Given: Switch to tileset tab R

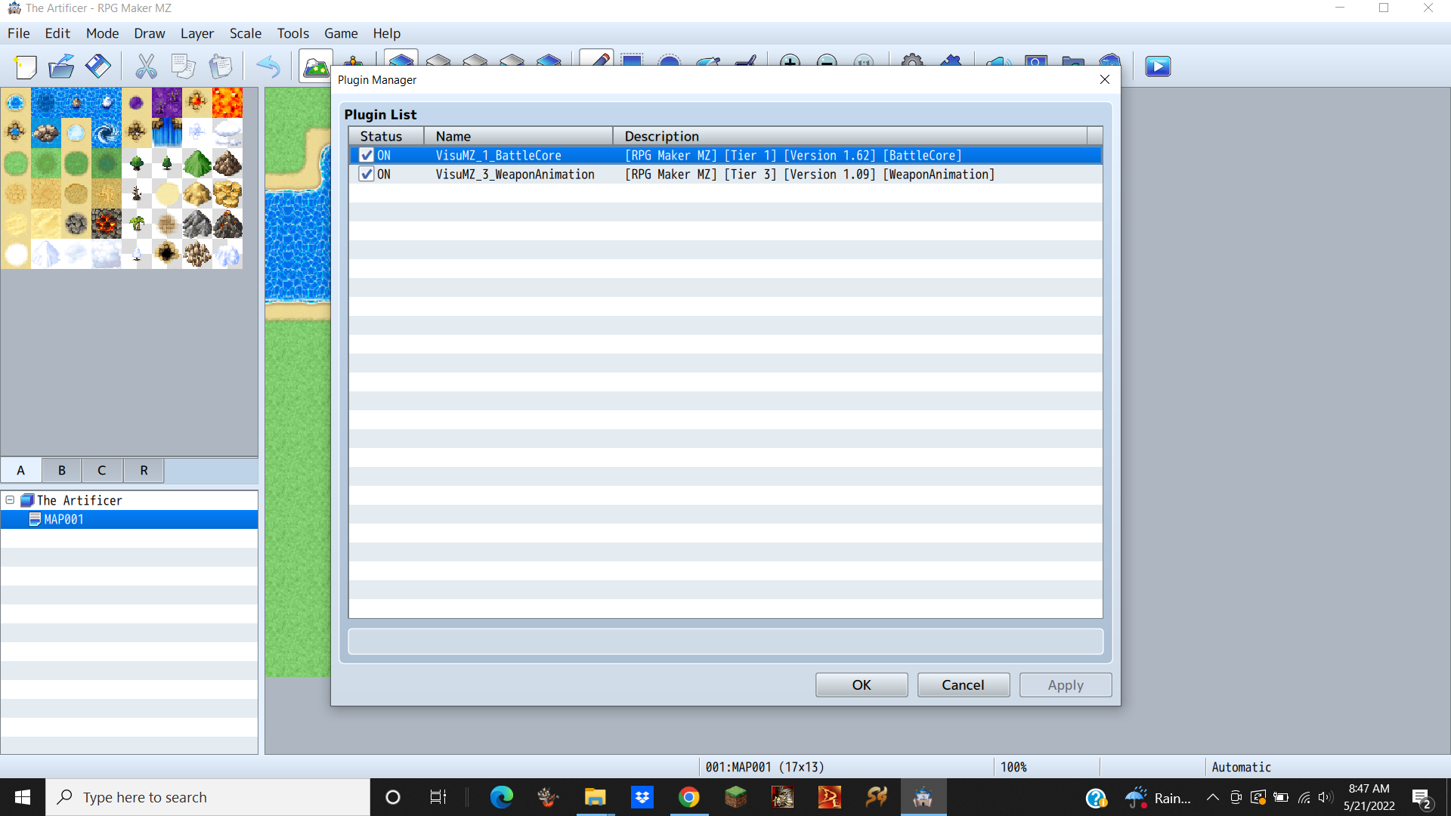Looking at the screenshot, I should click(x=144, y=470).
